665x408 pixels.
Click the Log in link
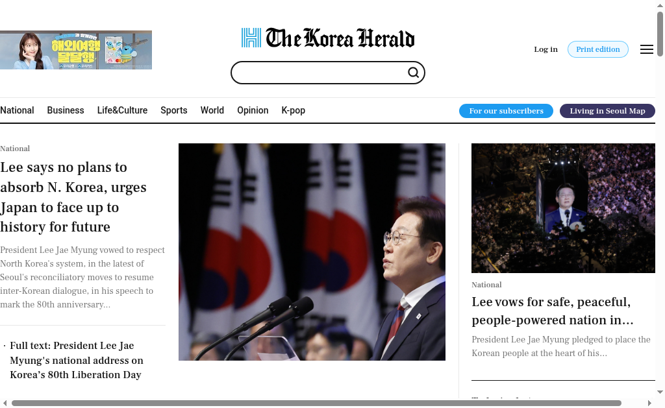(546, 49)
